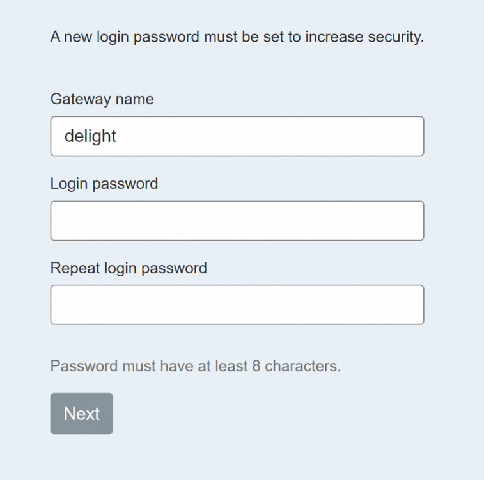Click the 'Login password' label text

[104, 184]
